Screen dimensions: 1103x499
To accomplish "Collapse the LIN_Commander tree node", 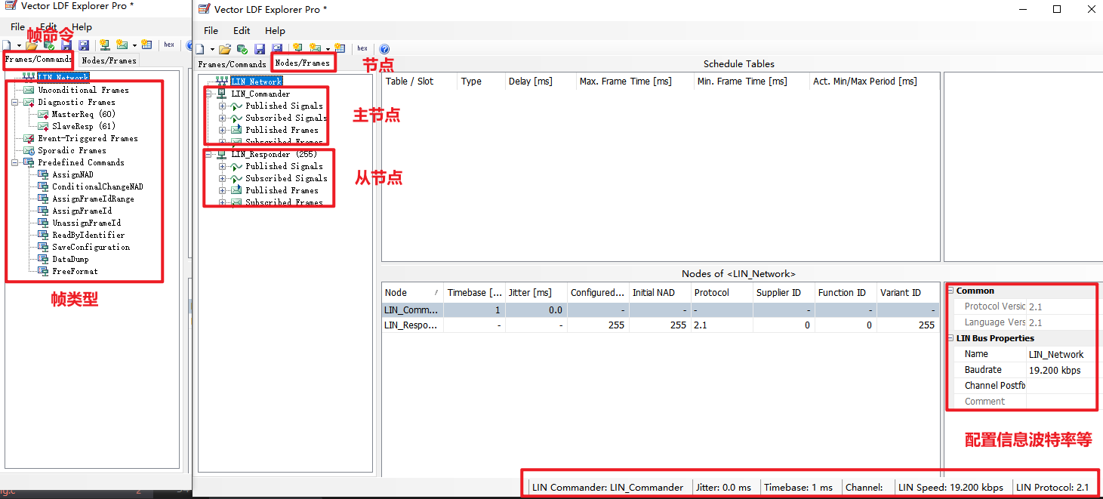I will pos(208,94).
